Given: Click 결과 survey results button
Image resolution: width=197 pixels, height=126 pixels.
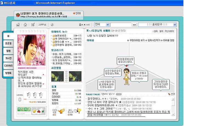Looking at the screenshot, I should pos(161,31).
